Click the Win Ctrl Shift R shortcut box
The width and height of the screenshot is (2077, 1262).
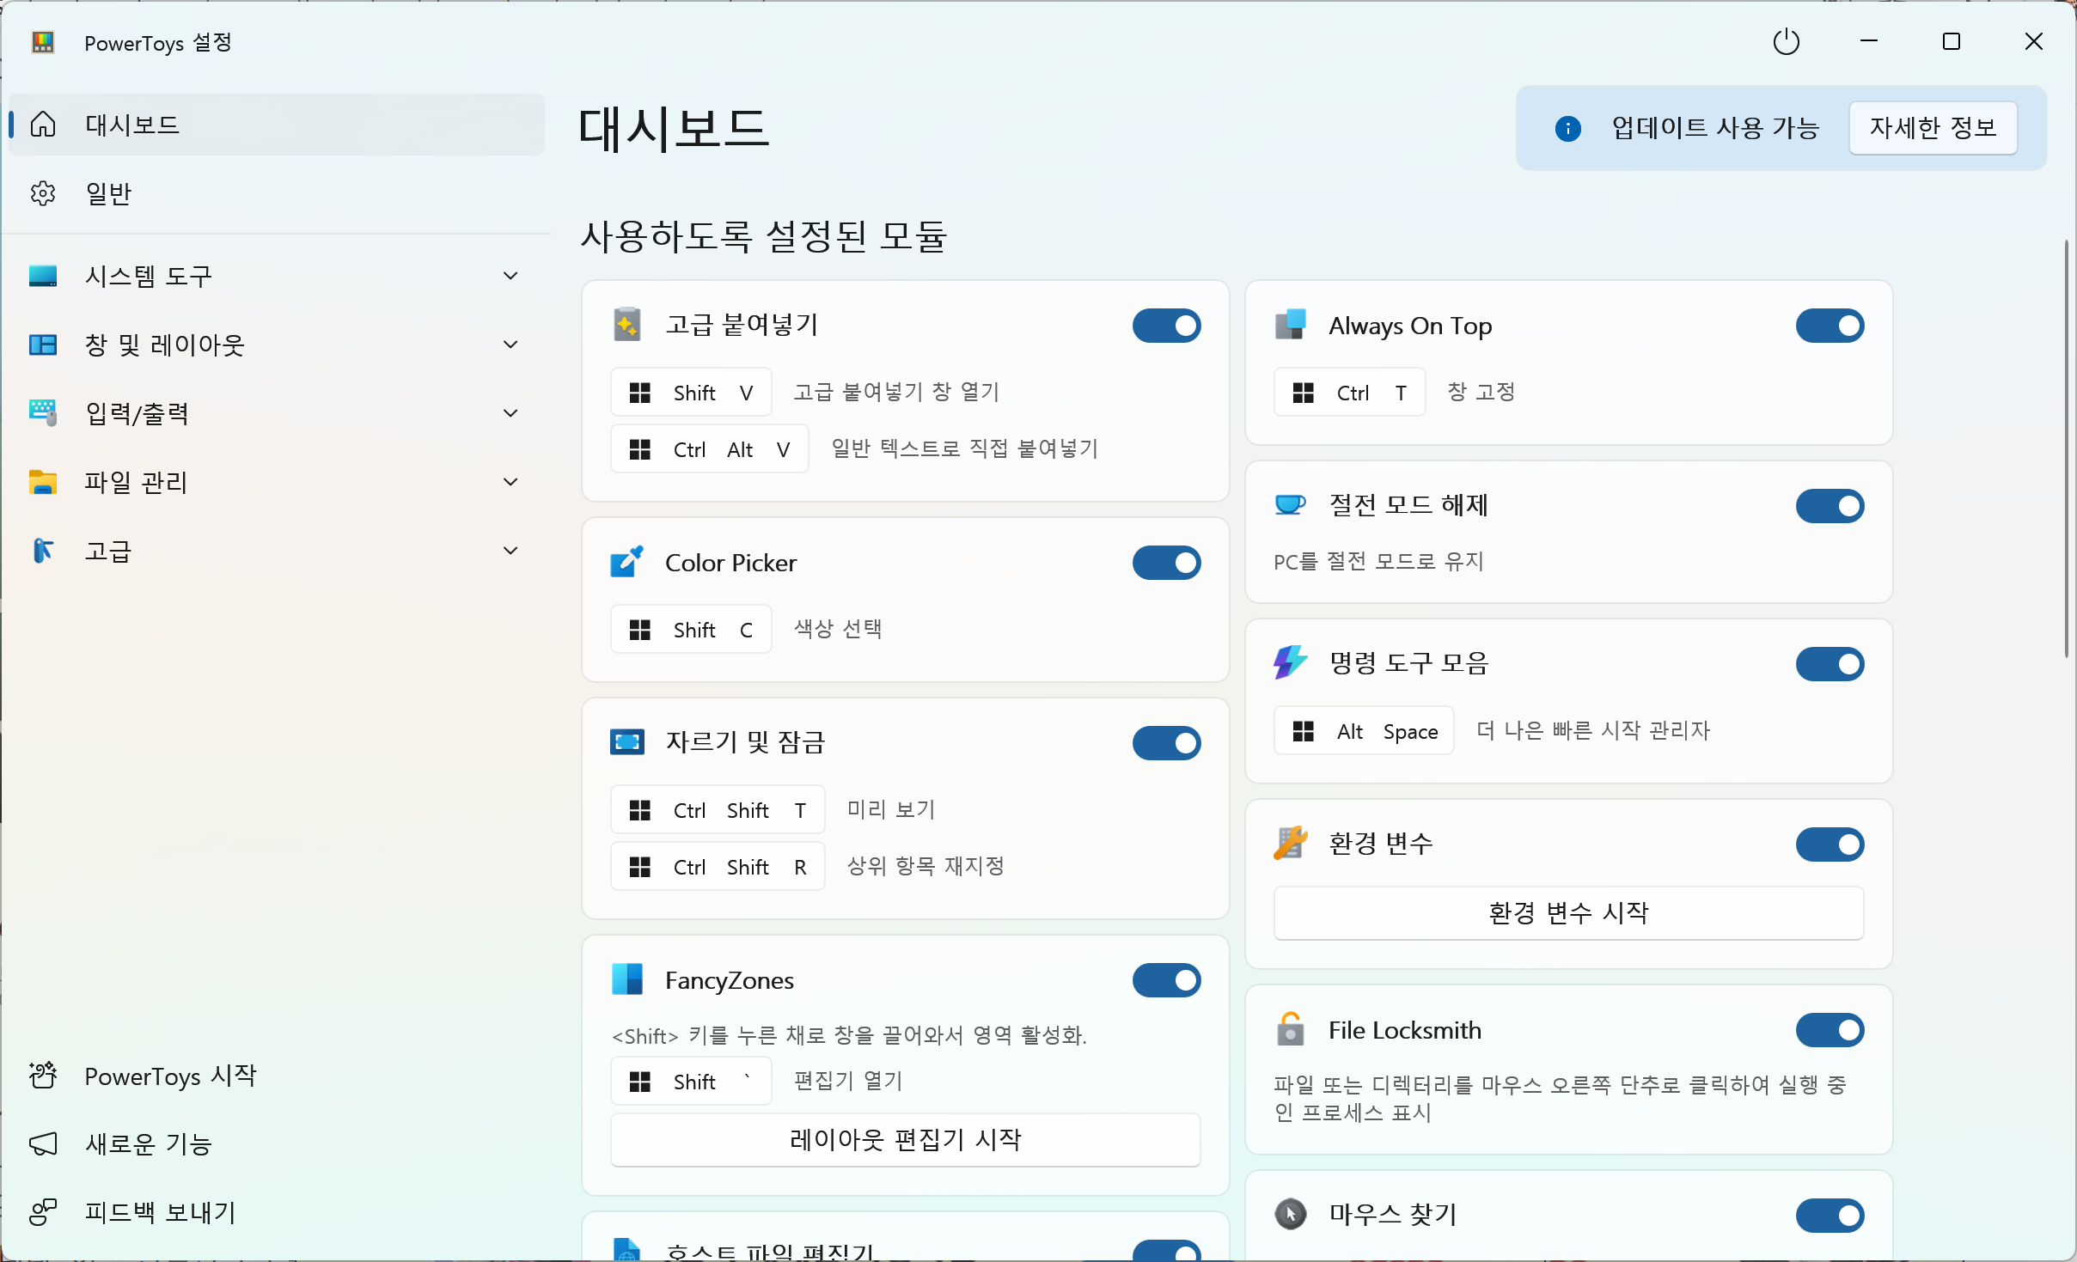(718, 867)
